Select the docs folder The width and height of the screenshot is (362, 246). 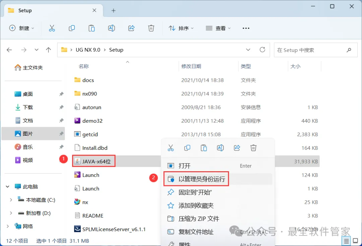click(84, 80)
